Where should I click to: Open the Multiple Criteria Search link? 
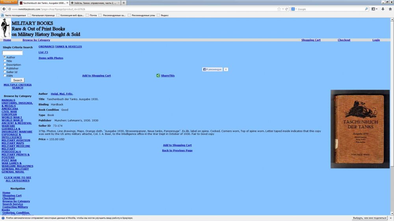[x=18, y=86]
